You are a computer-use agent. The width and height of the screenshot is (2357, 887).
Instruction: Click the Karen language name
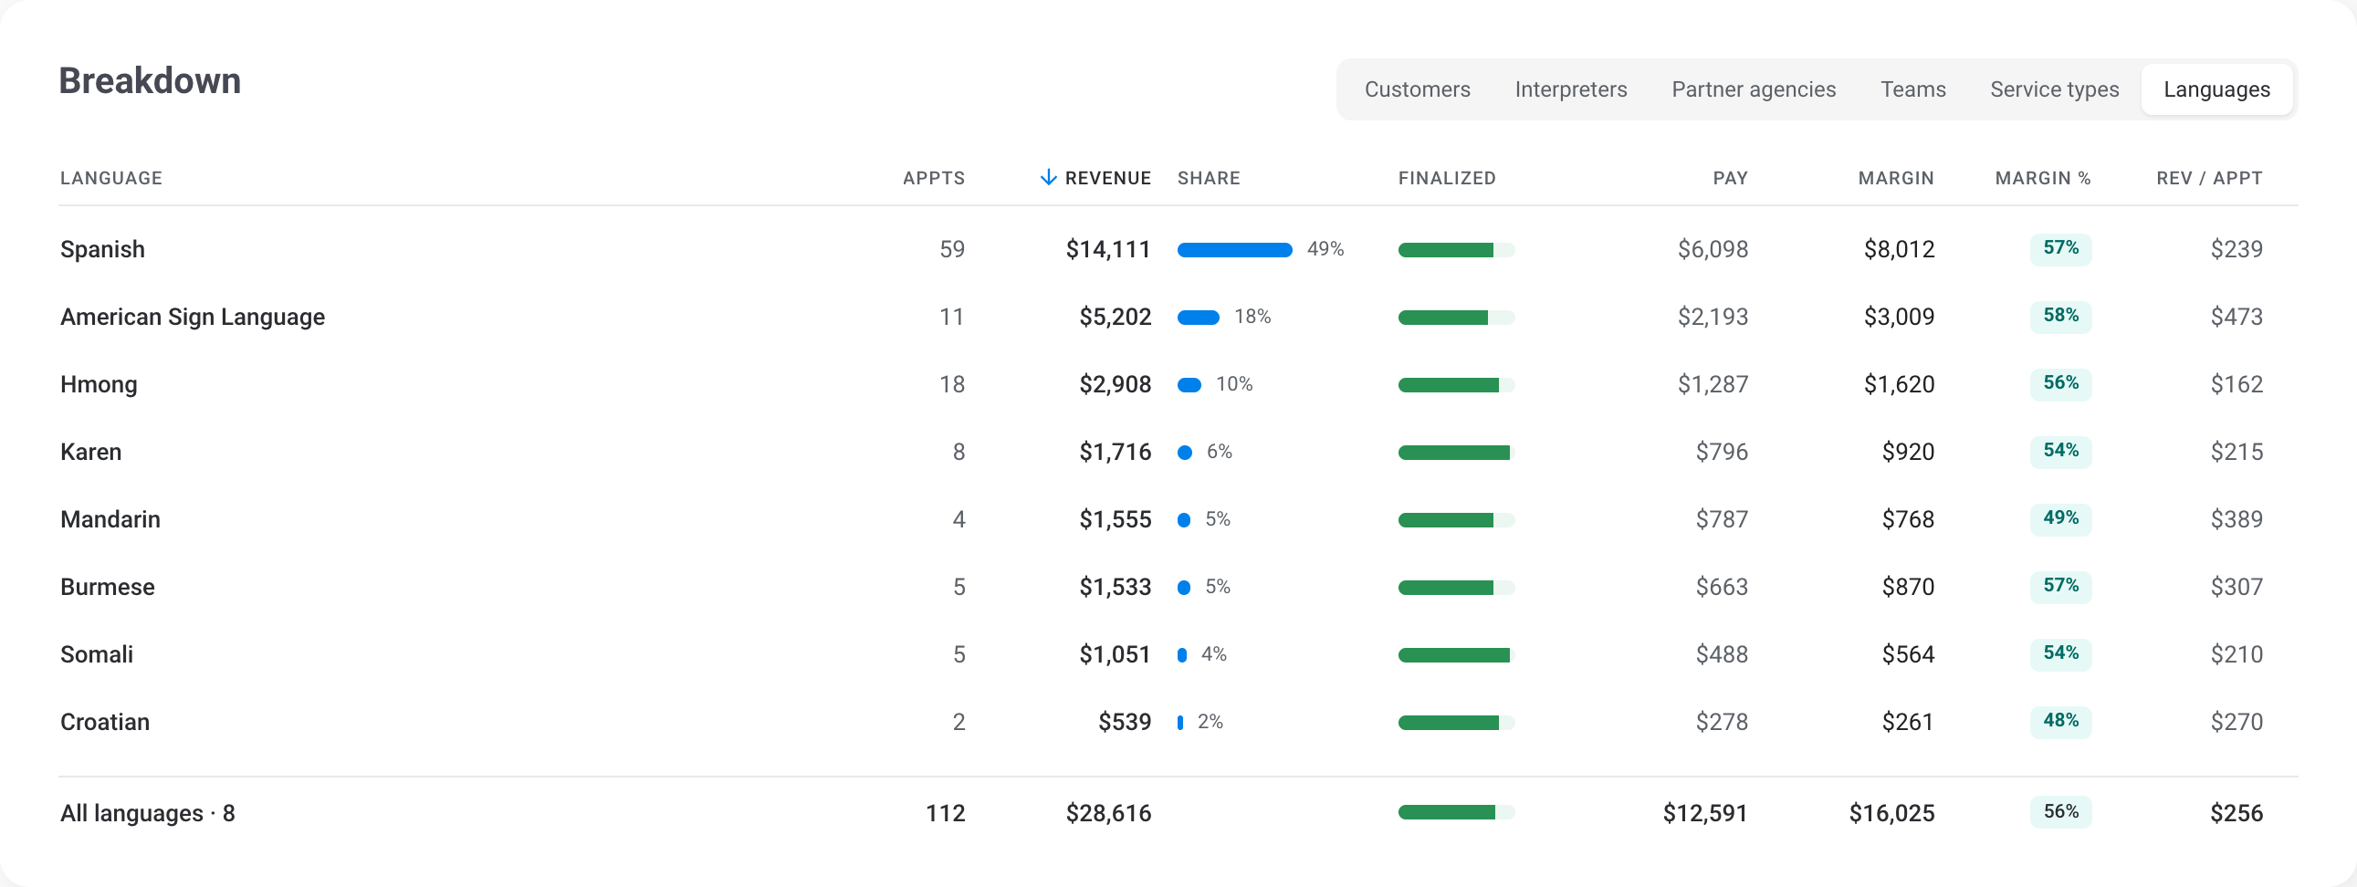pos(90,452)
